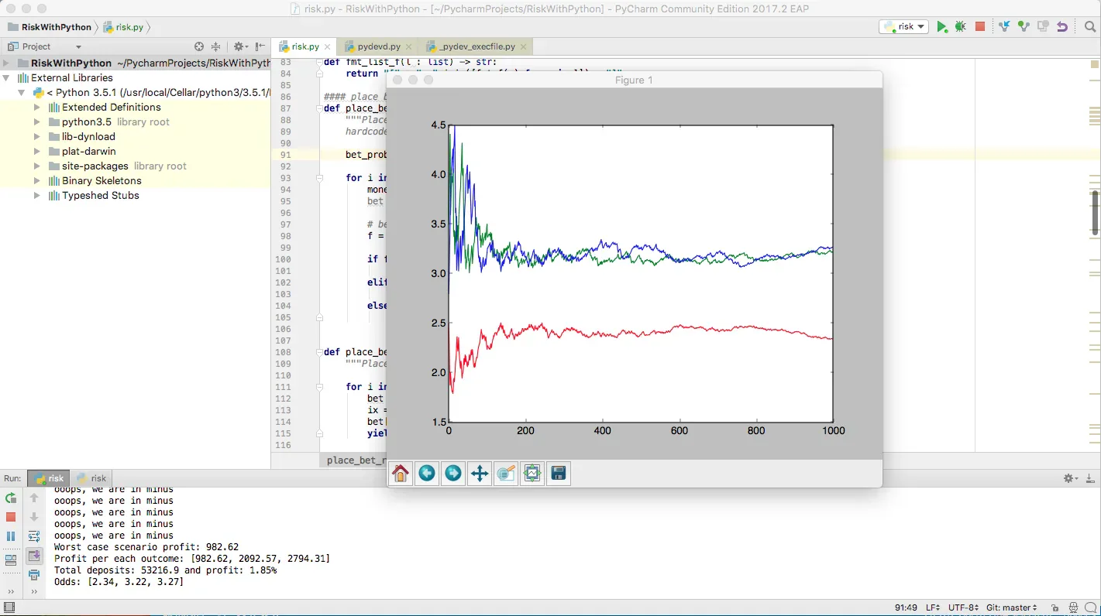Image resolution: width=1101 pixels, height=616 pixels.
Task: Pause the output in the Run panel
Action: (x=11, y=536)
